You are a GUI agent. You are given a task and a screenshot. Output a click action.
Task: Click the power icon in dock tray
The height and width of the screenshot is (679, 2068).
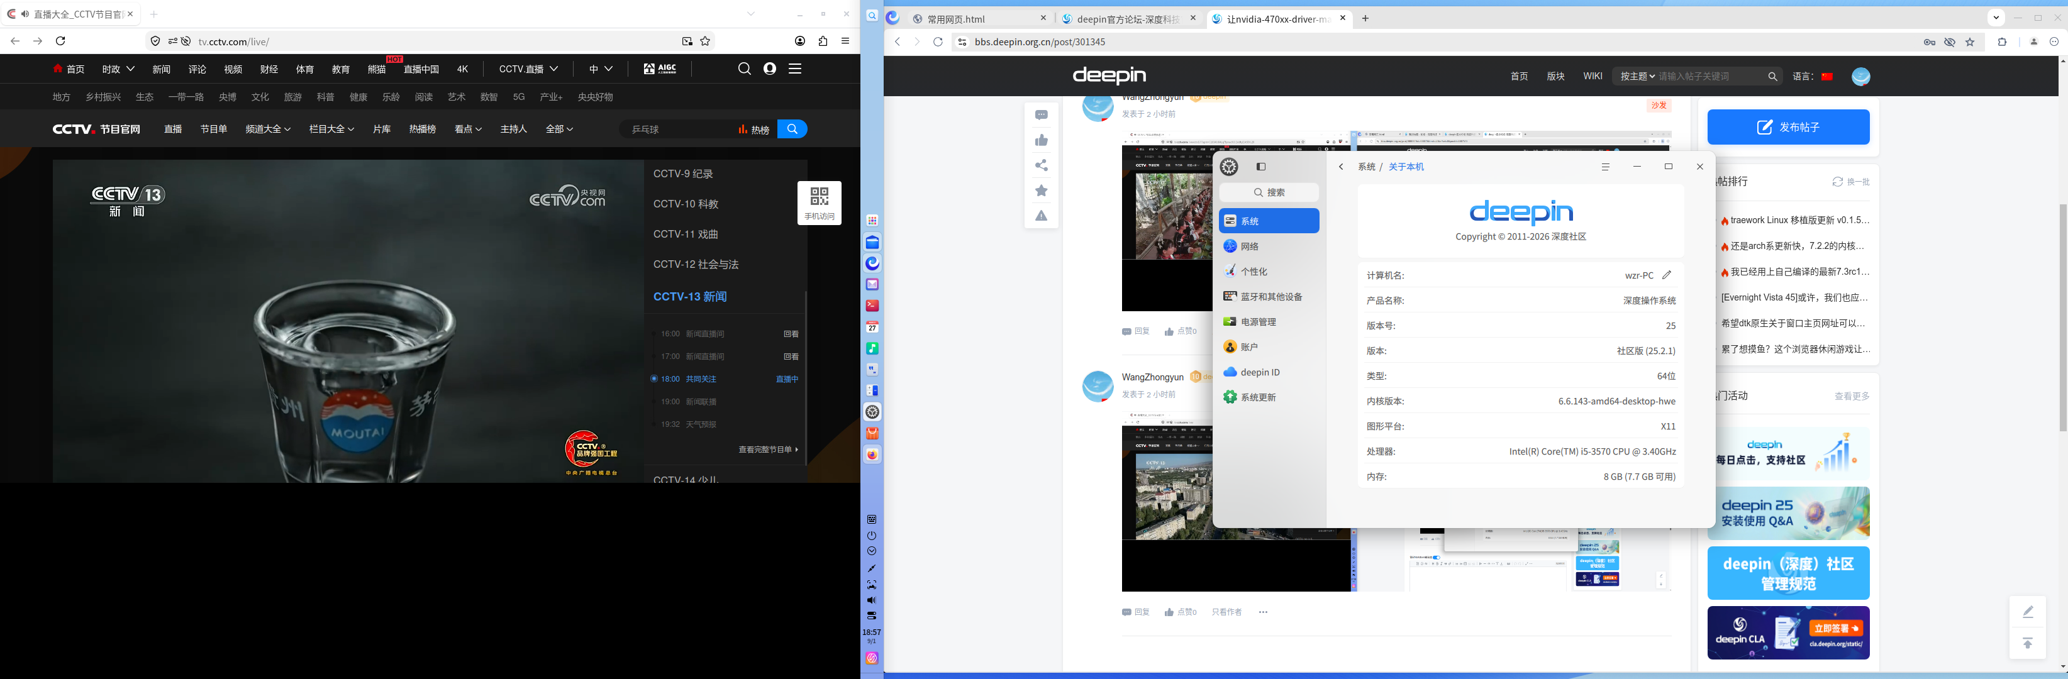[872, 535]
